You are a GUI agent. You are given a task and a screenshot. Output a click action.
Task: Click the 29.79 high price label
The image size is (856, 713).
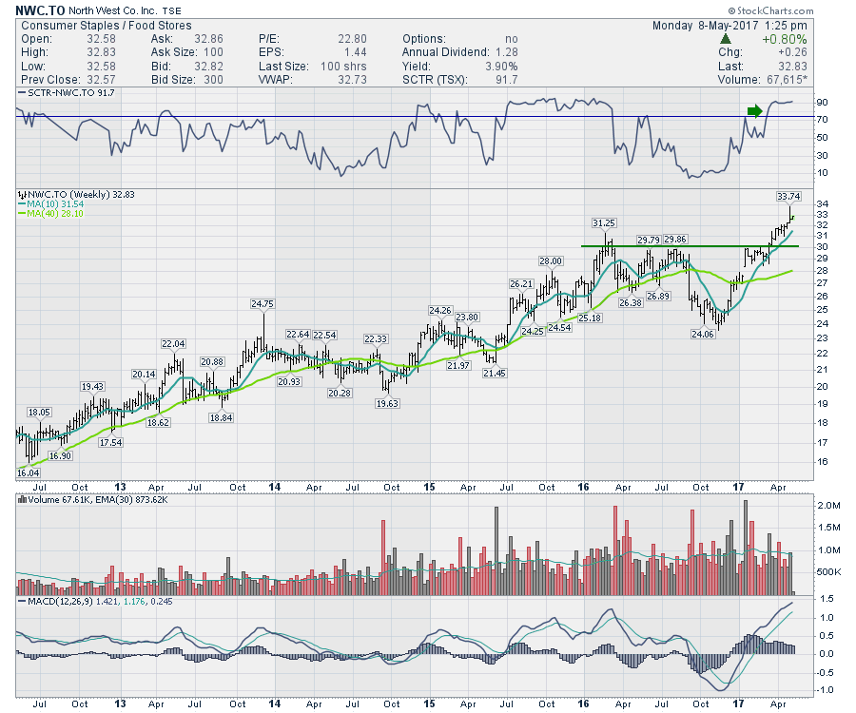point(649,240)
